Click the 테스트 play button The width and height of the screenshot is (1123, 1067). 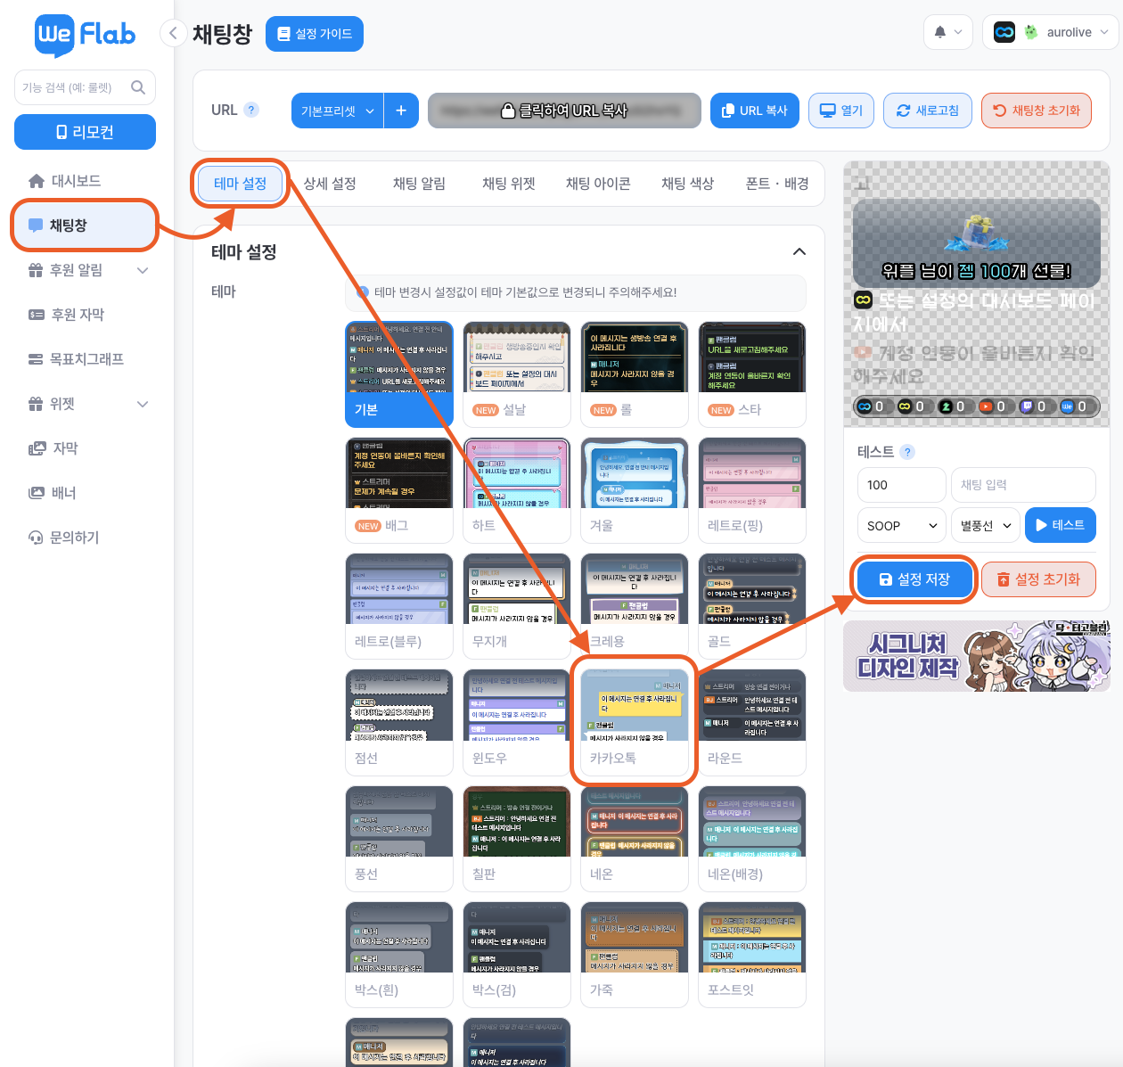point(1061,525)
